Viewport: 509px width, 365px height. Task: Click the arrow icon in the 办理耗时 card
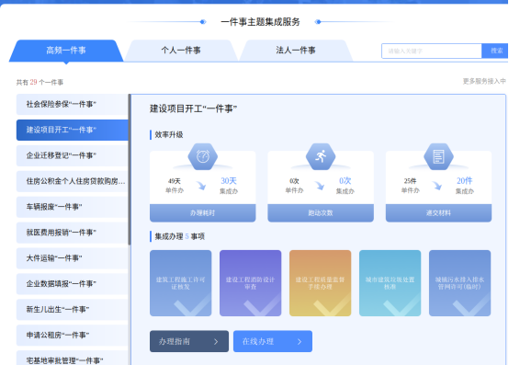[201, 186]
